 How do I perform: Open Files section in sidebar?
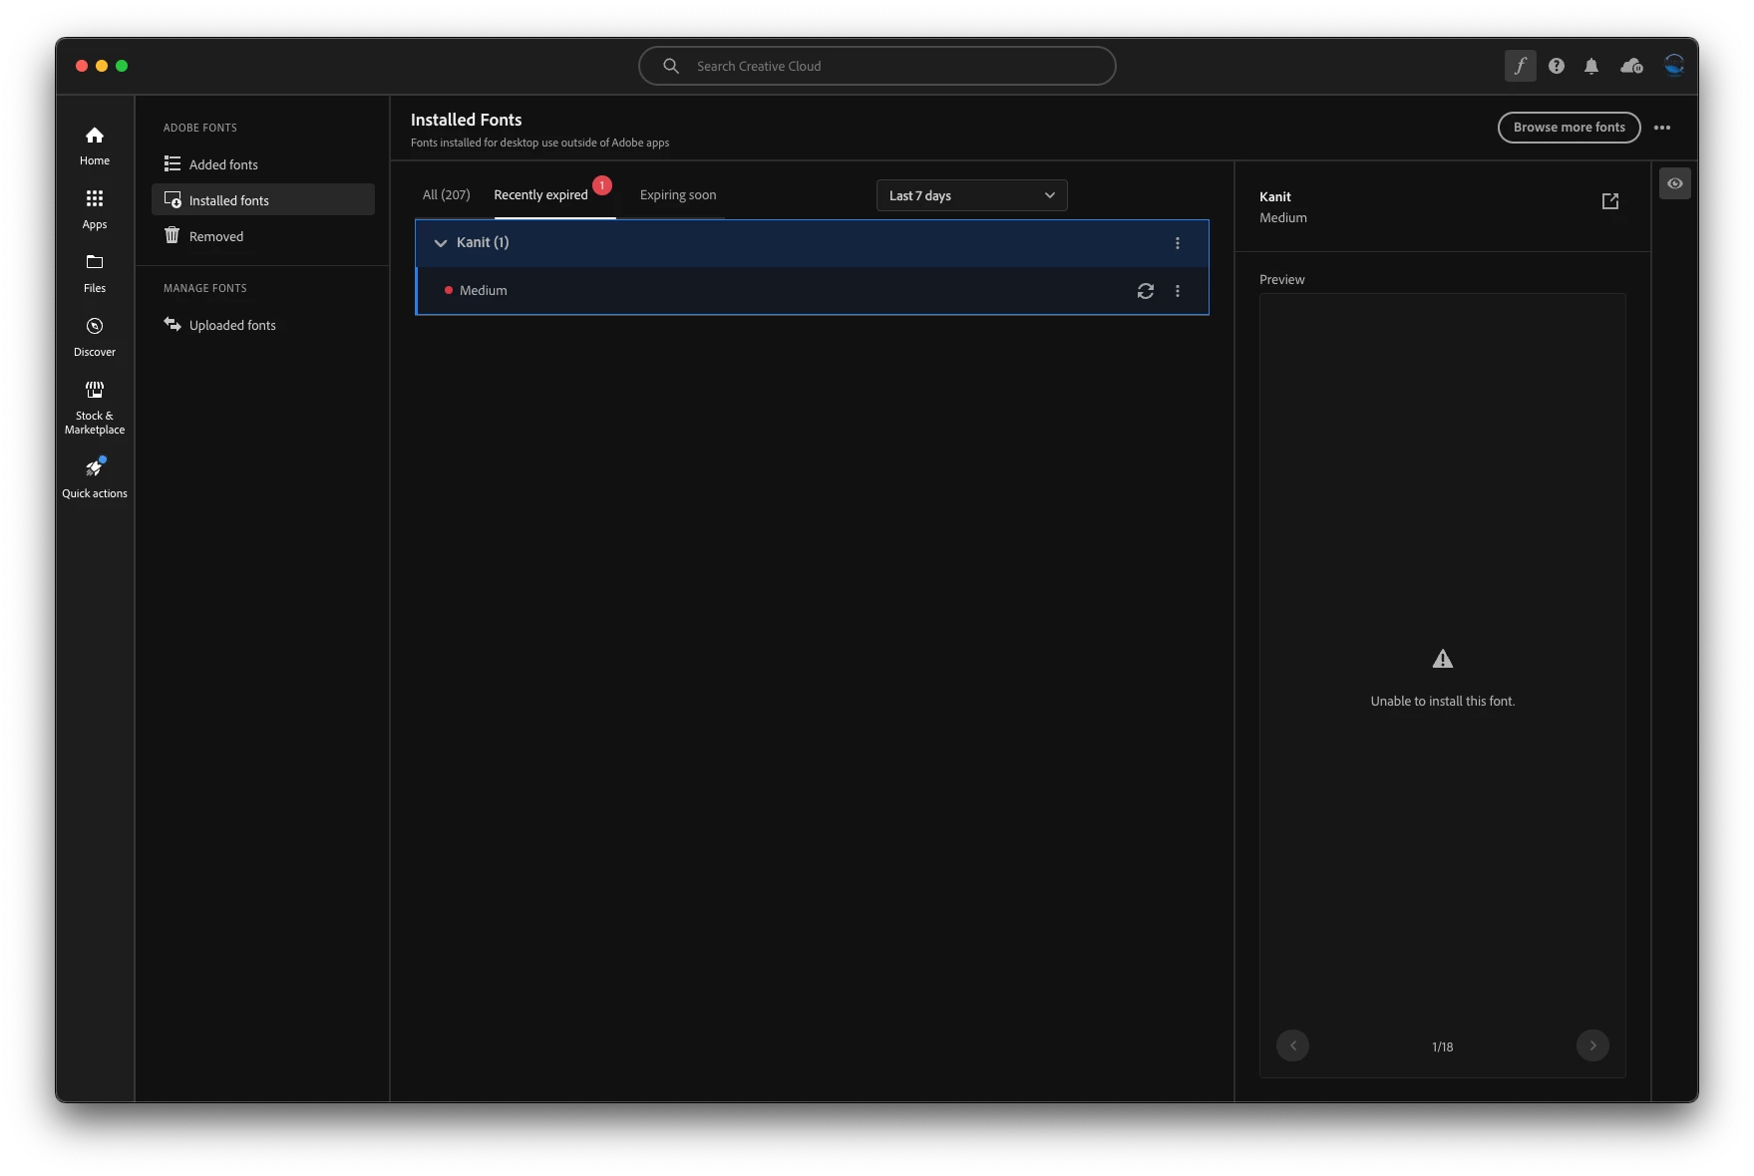click(95, 273)
